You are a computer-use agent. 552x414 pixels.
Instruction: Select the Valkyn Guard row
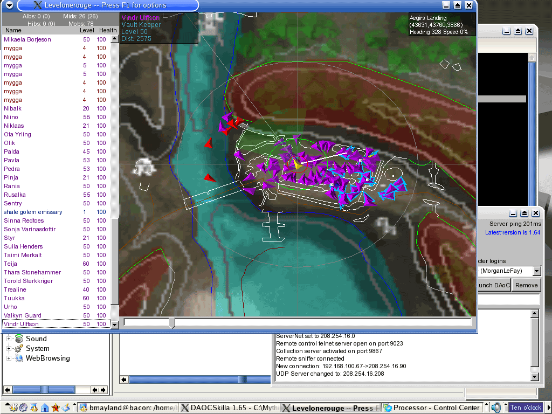[x=56, y=315]
